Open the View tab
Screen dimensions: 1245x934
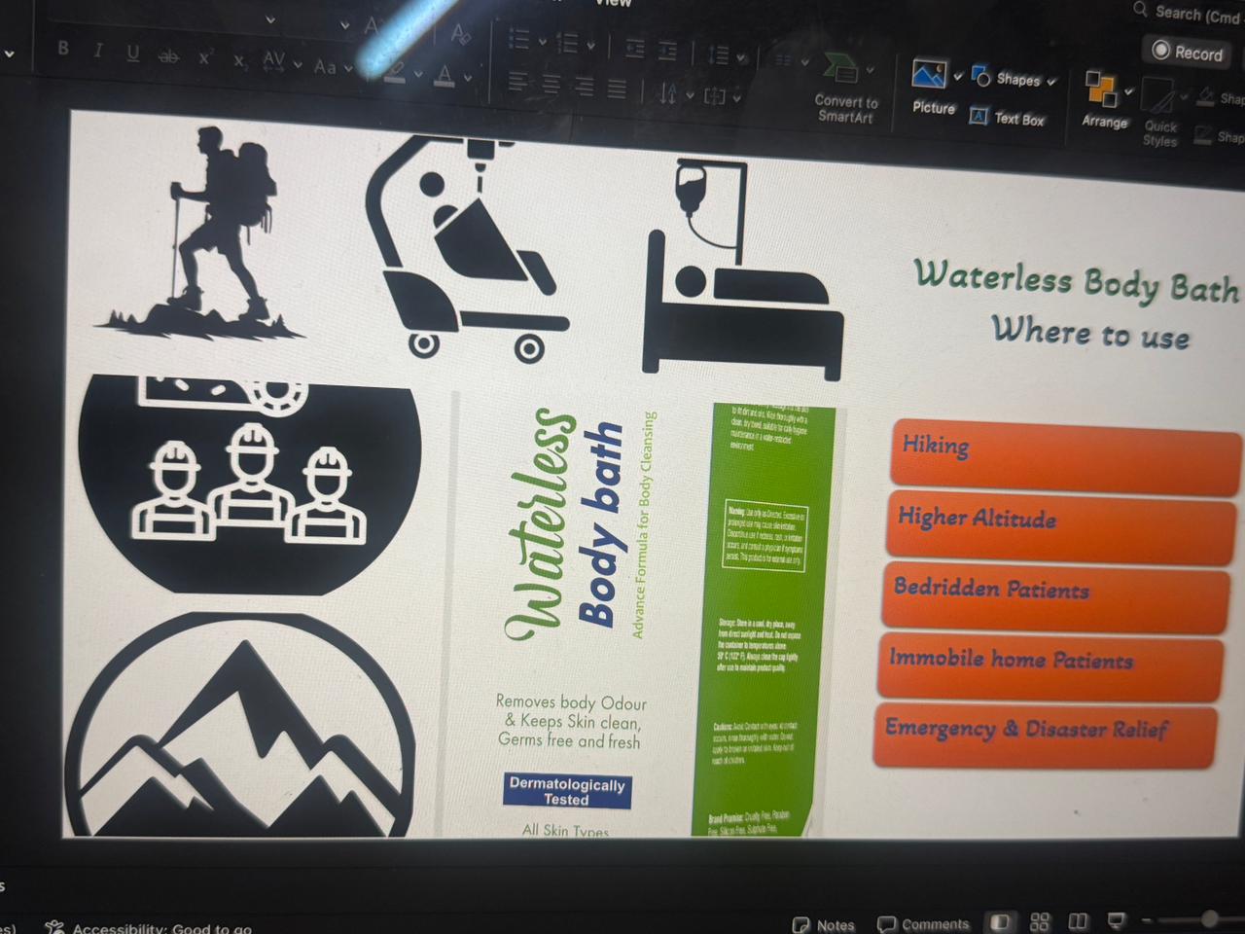[613, 3]
